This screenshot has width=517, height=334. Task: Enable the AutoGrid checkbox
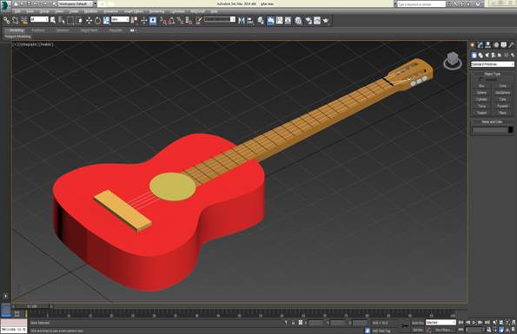point(481,80)
